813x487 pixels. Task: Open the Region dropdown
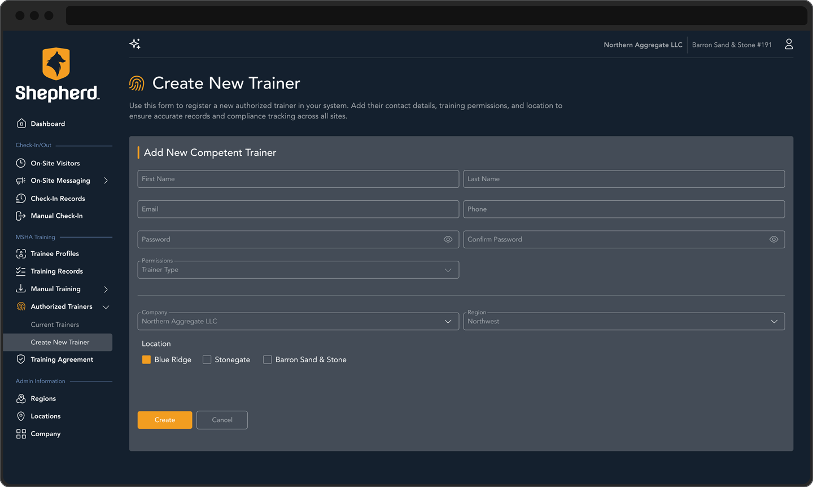(x=623, y=322)
